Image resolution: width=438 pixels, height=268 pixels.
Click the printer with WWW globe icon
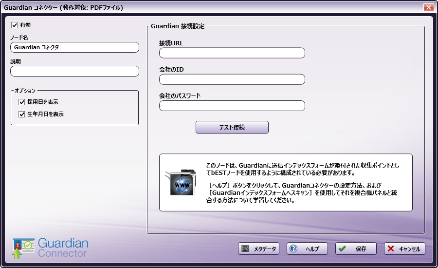pyautogui.click(x=180, y=182)
